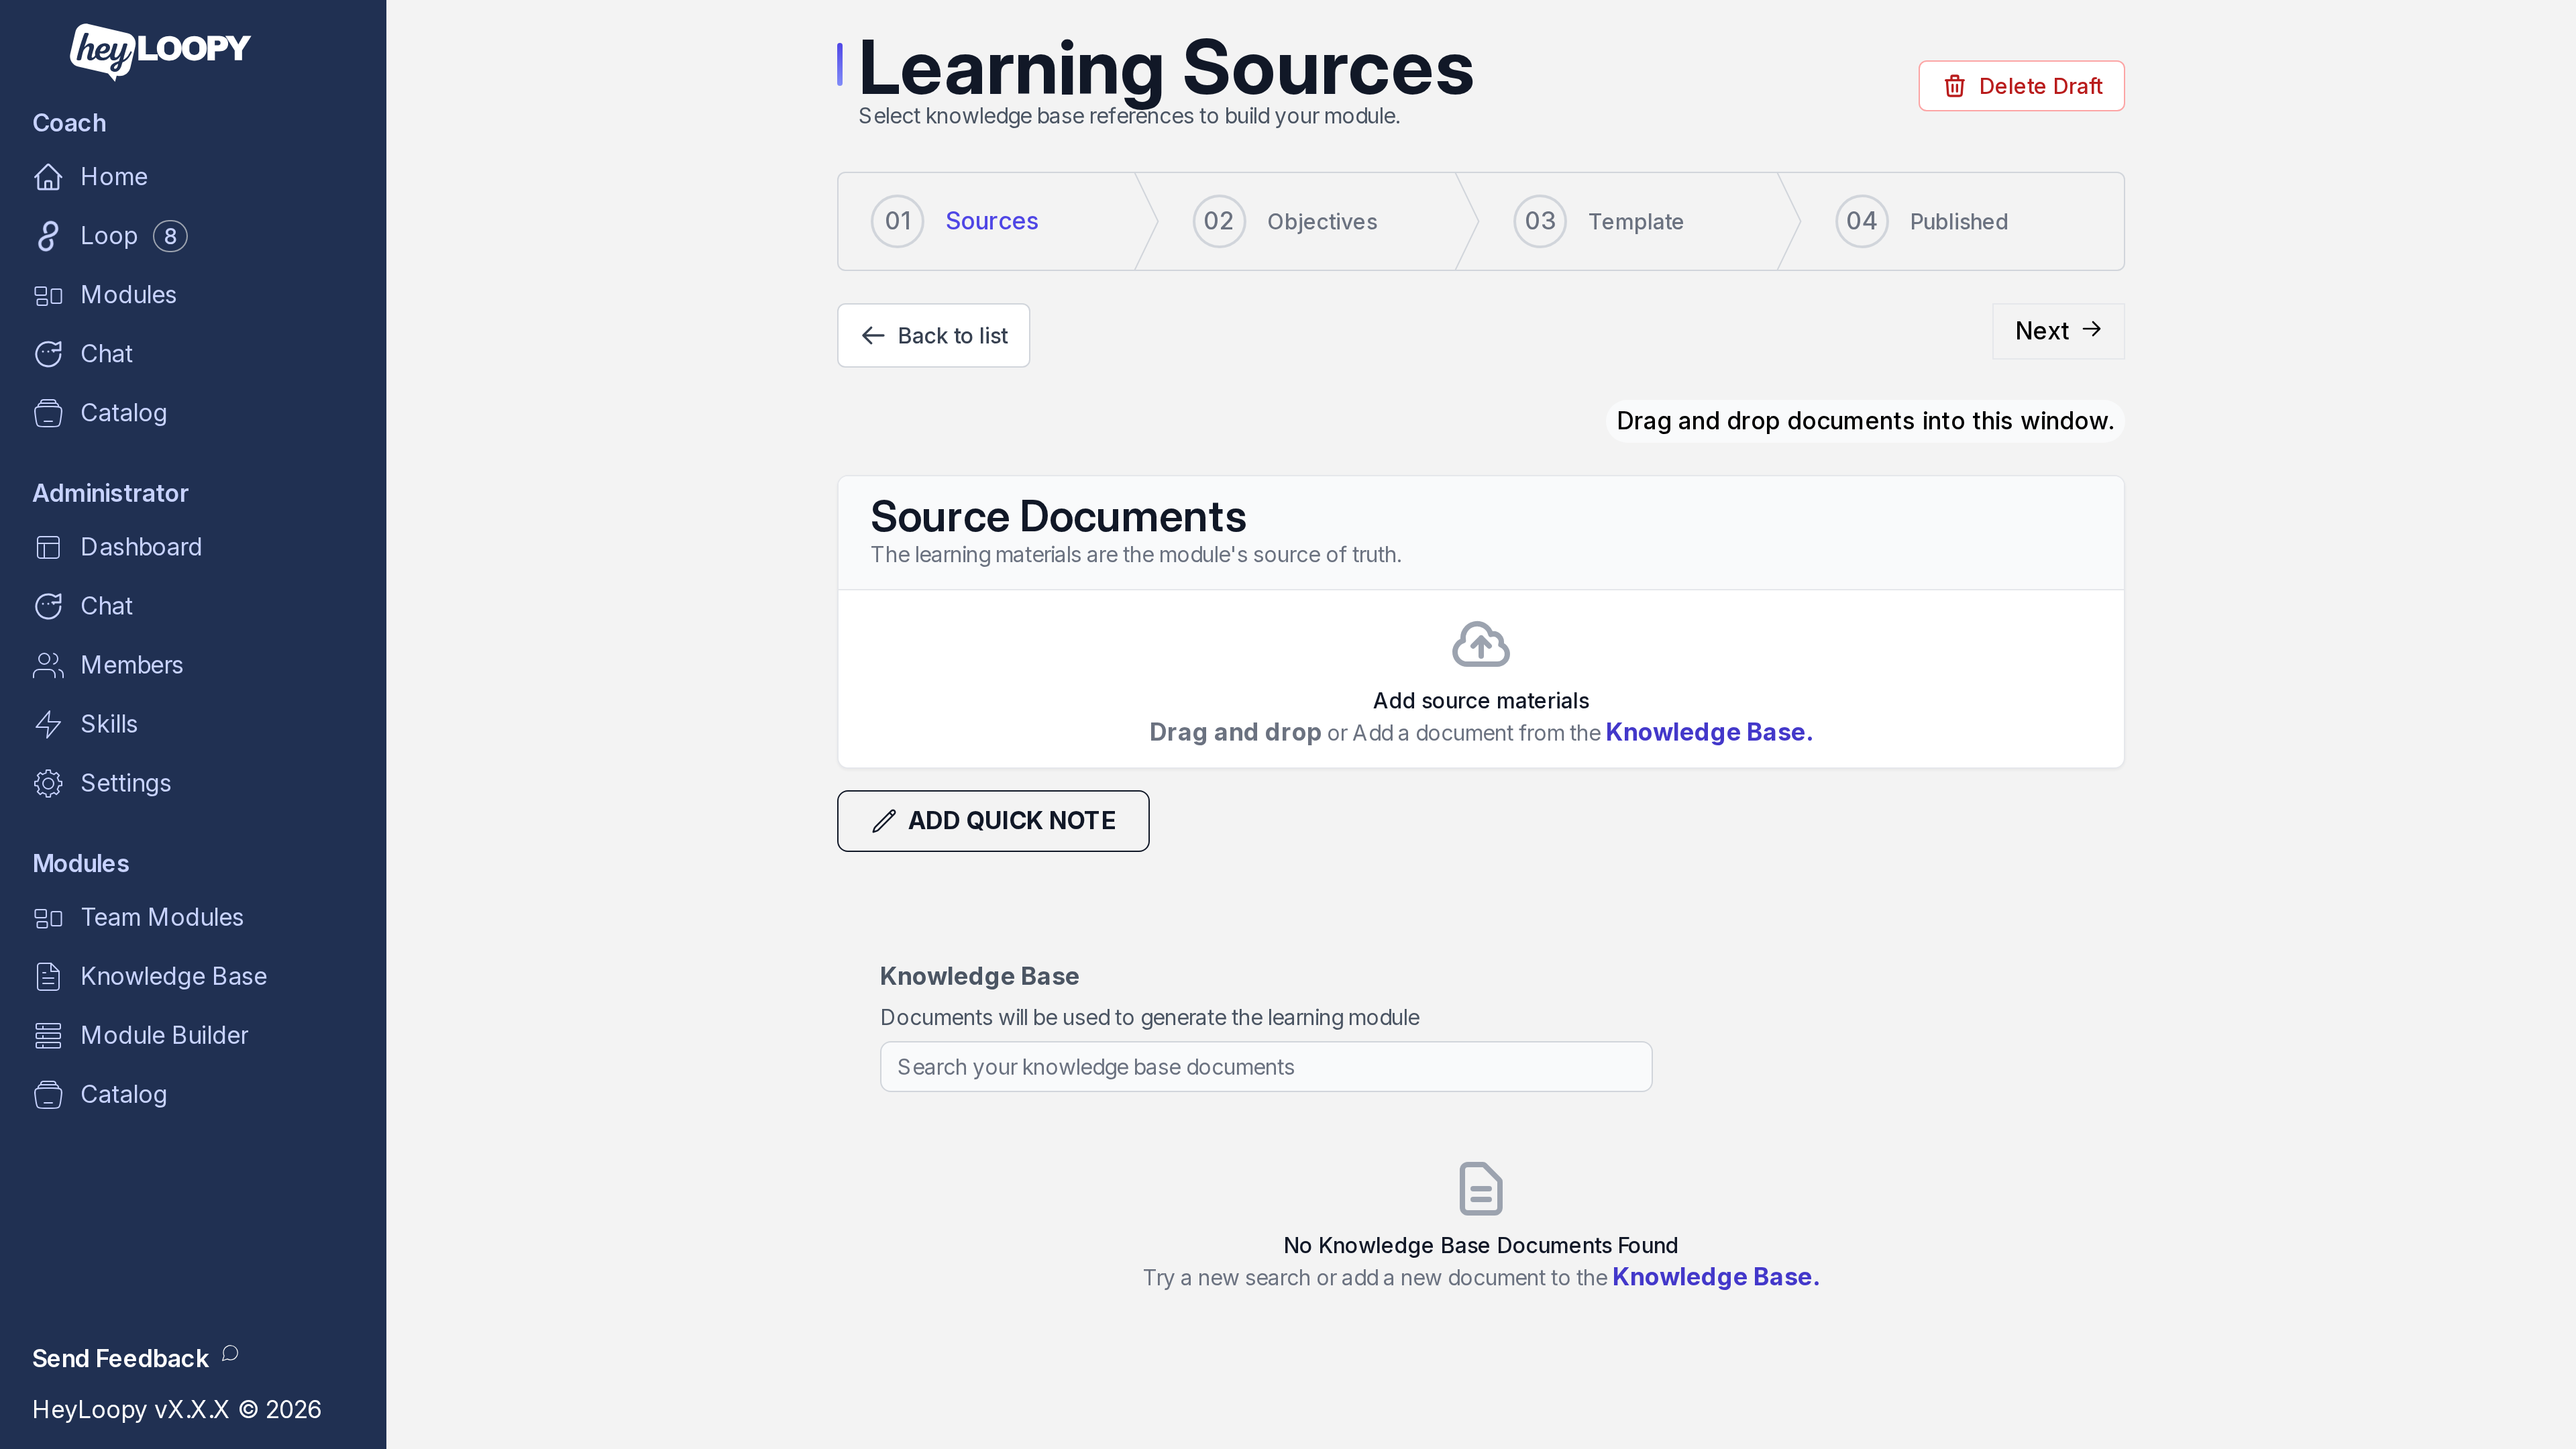Click the Dashboard icon
The image size is (2576, 1449).
(x=48, y=547)
